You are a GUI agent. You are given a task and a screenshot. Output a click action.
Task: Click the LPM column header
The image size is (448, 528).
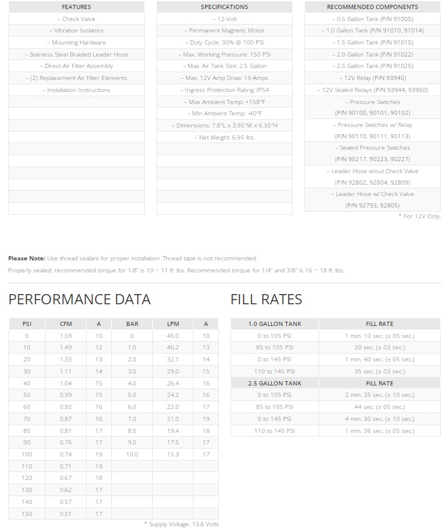173,324
